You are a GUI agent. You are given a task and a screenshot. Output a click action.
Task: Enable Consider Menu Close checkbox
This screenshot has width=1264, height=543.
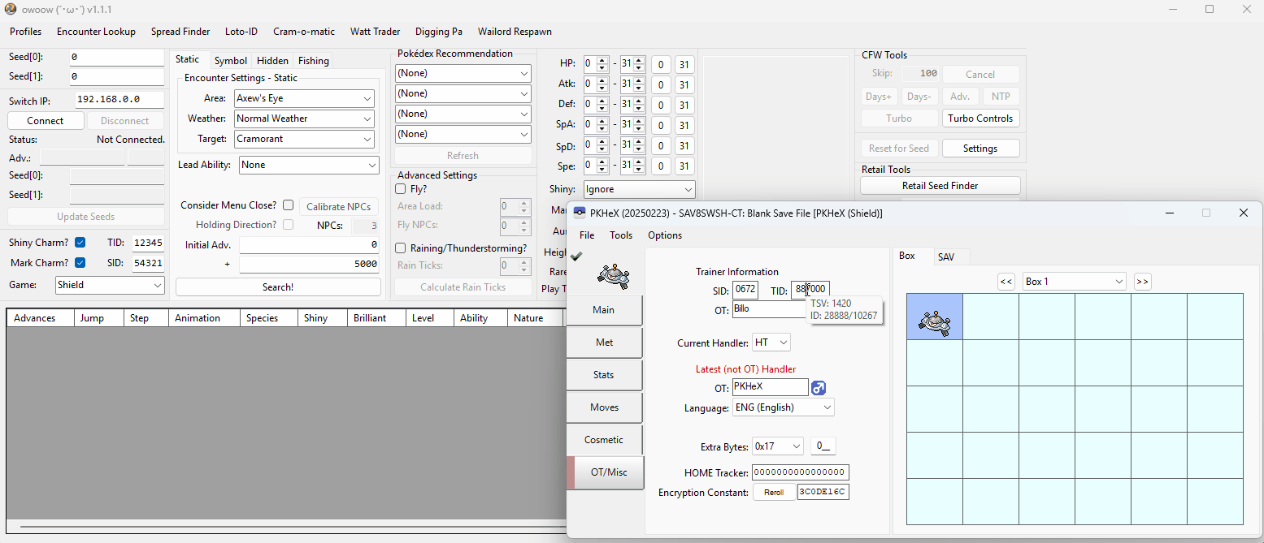(288, 205)
